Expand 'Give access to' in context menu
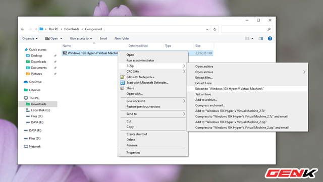323x182 pixels. (x=153, y=101)
